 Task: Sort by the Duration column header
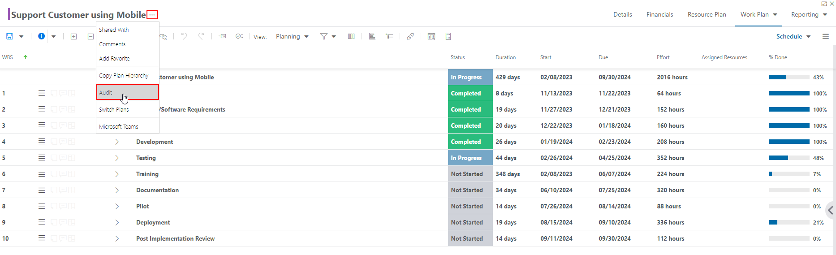[x=505, y=57]
